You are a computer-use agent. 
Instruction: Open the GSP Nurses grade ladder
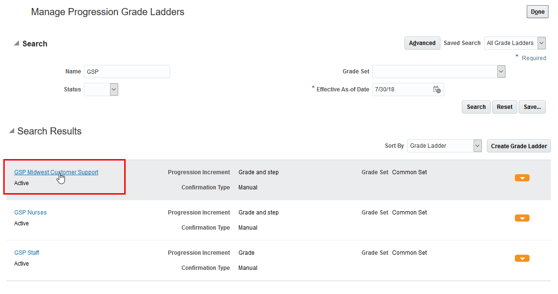[30, 213]
